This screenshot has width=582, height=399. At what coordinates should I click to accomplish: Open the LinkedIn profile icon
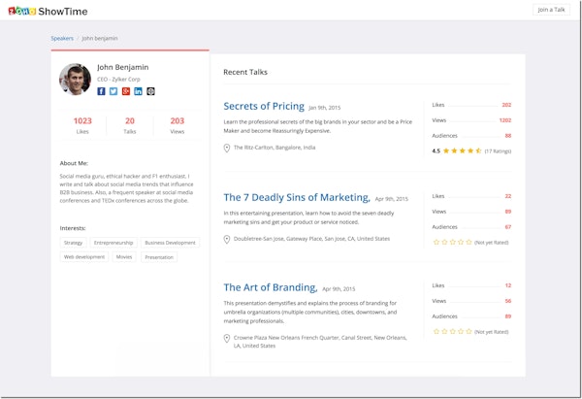138,91
